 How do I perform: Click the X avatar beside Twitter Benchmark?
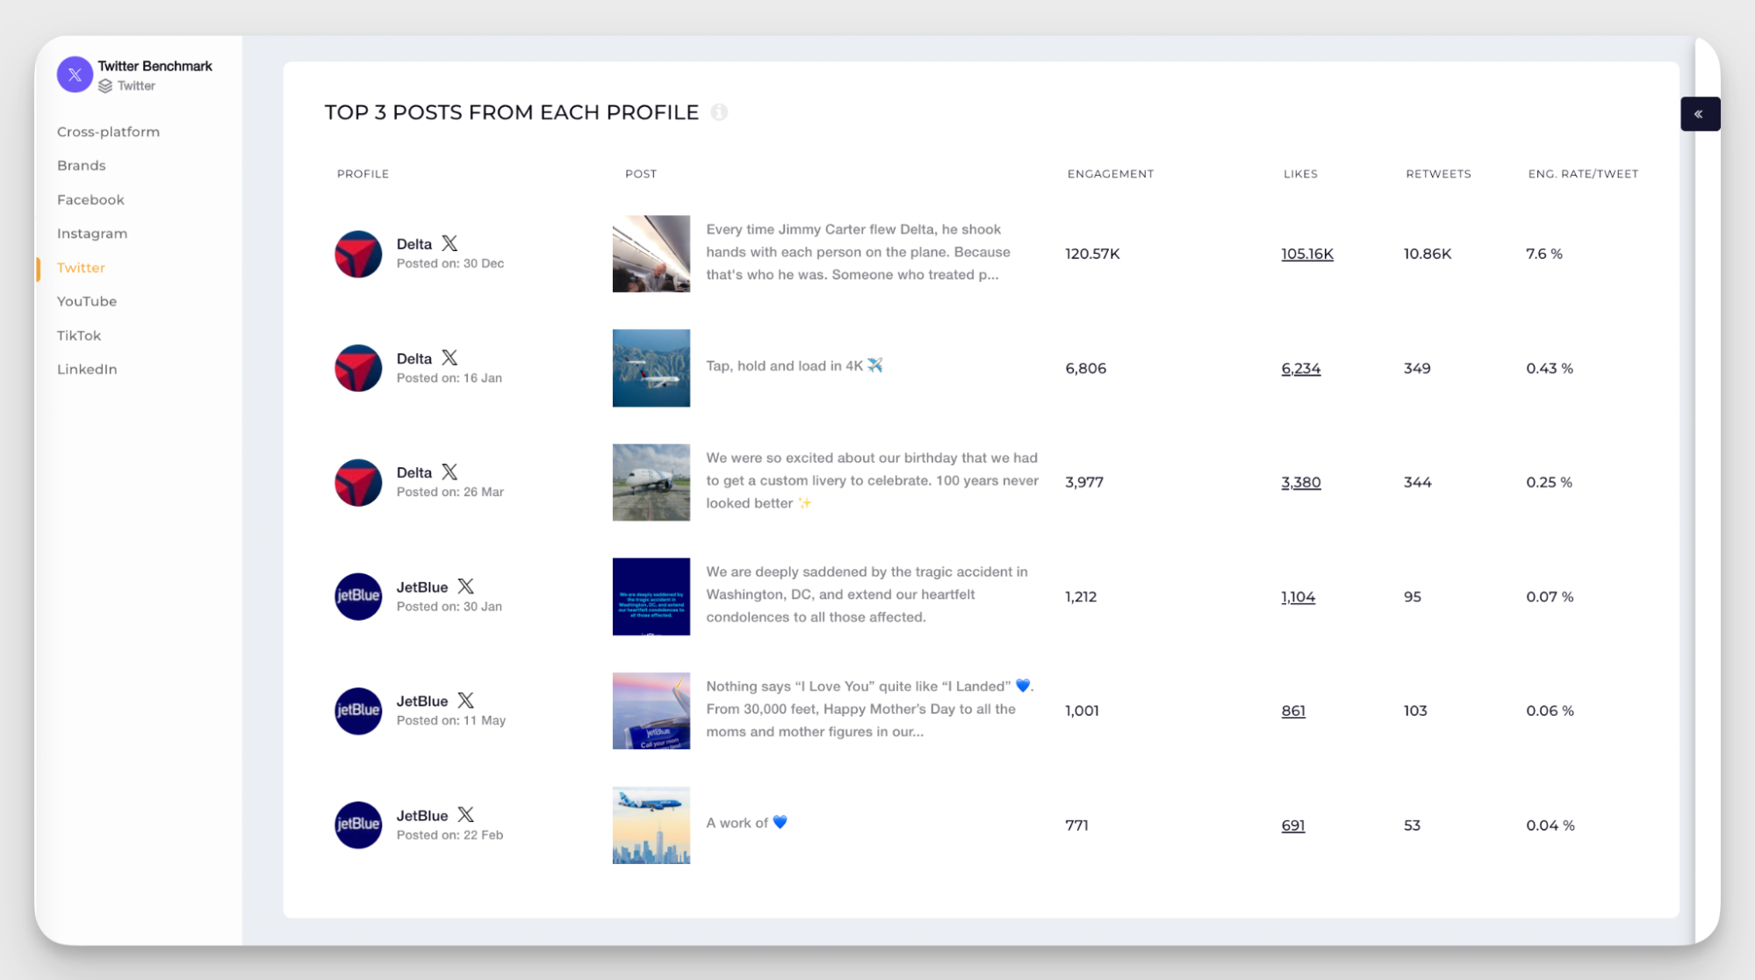76,75
